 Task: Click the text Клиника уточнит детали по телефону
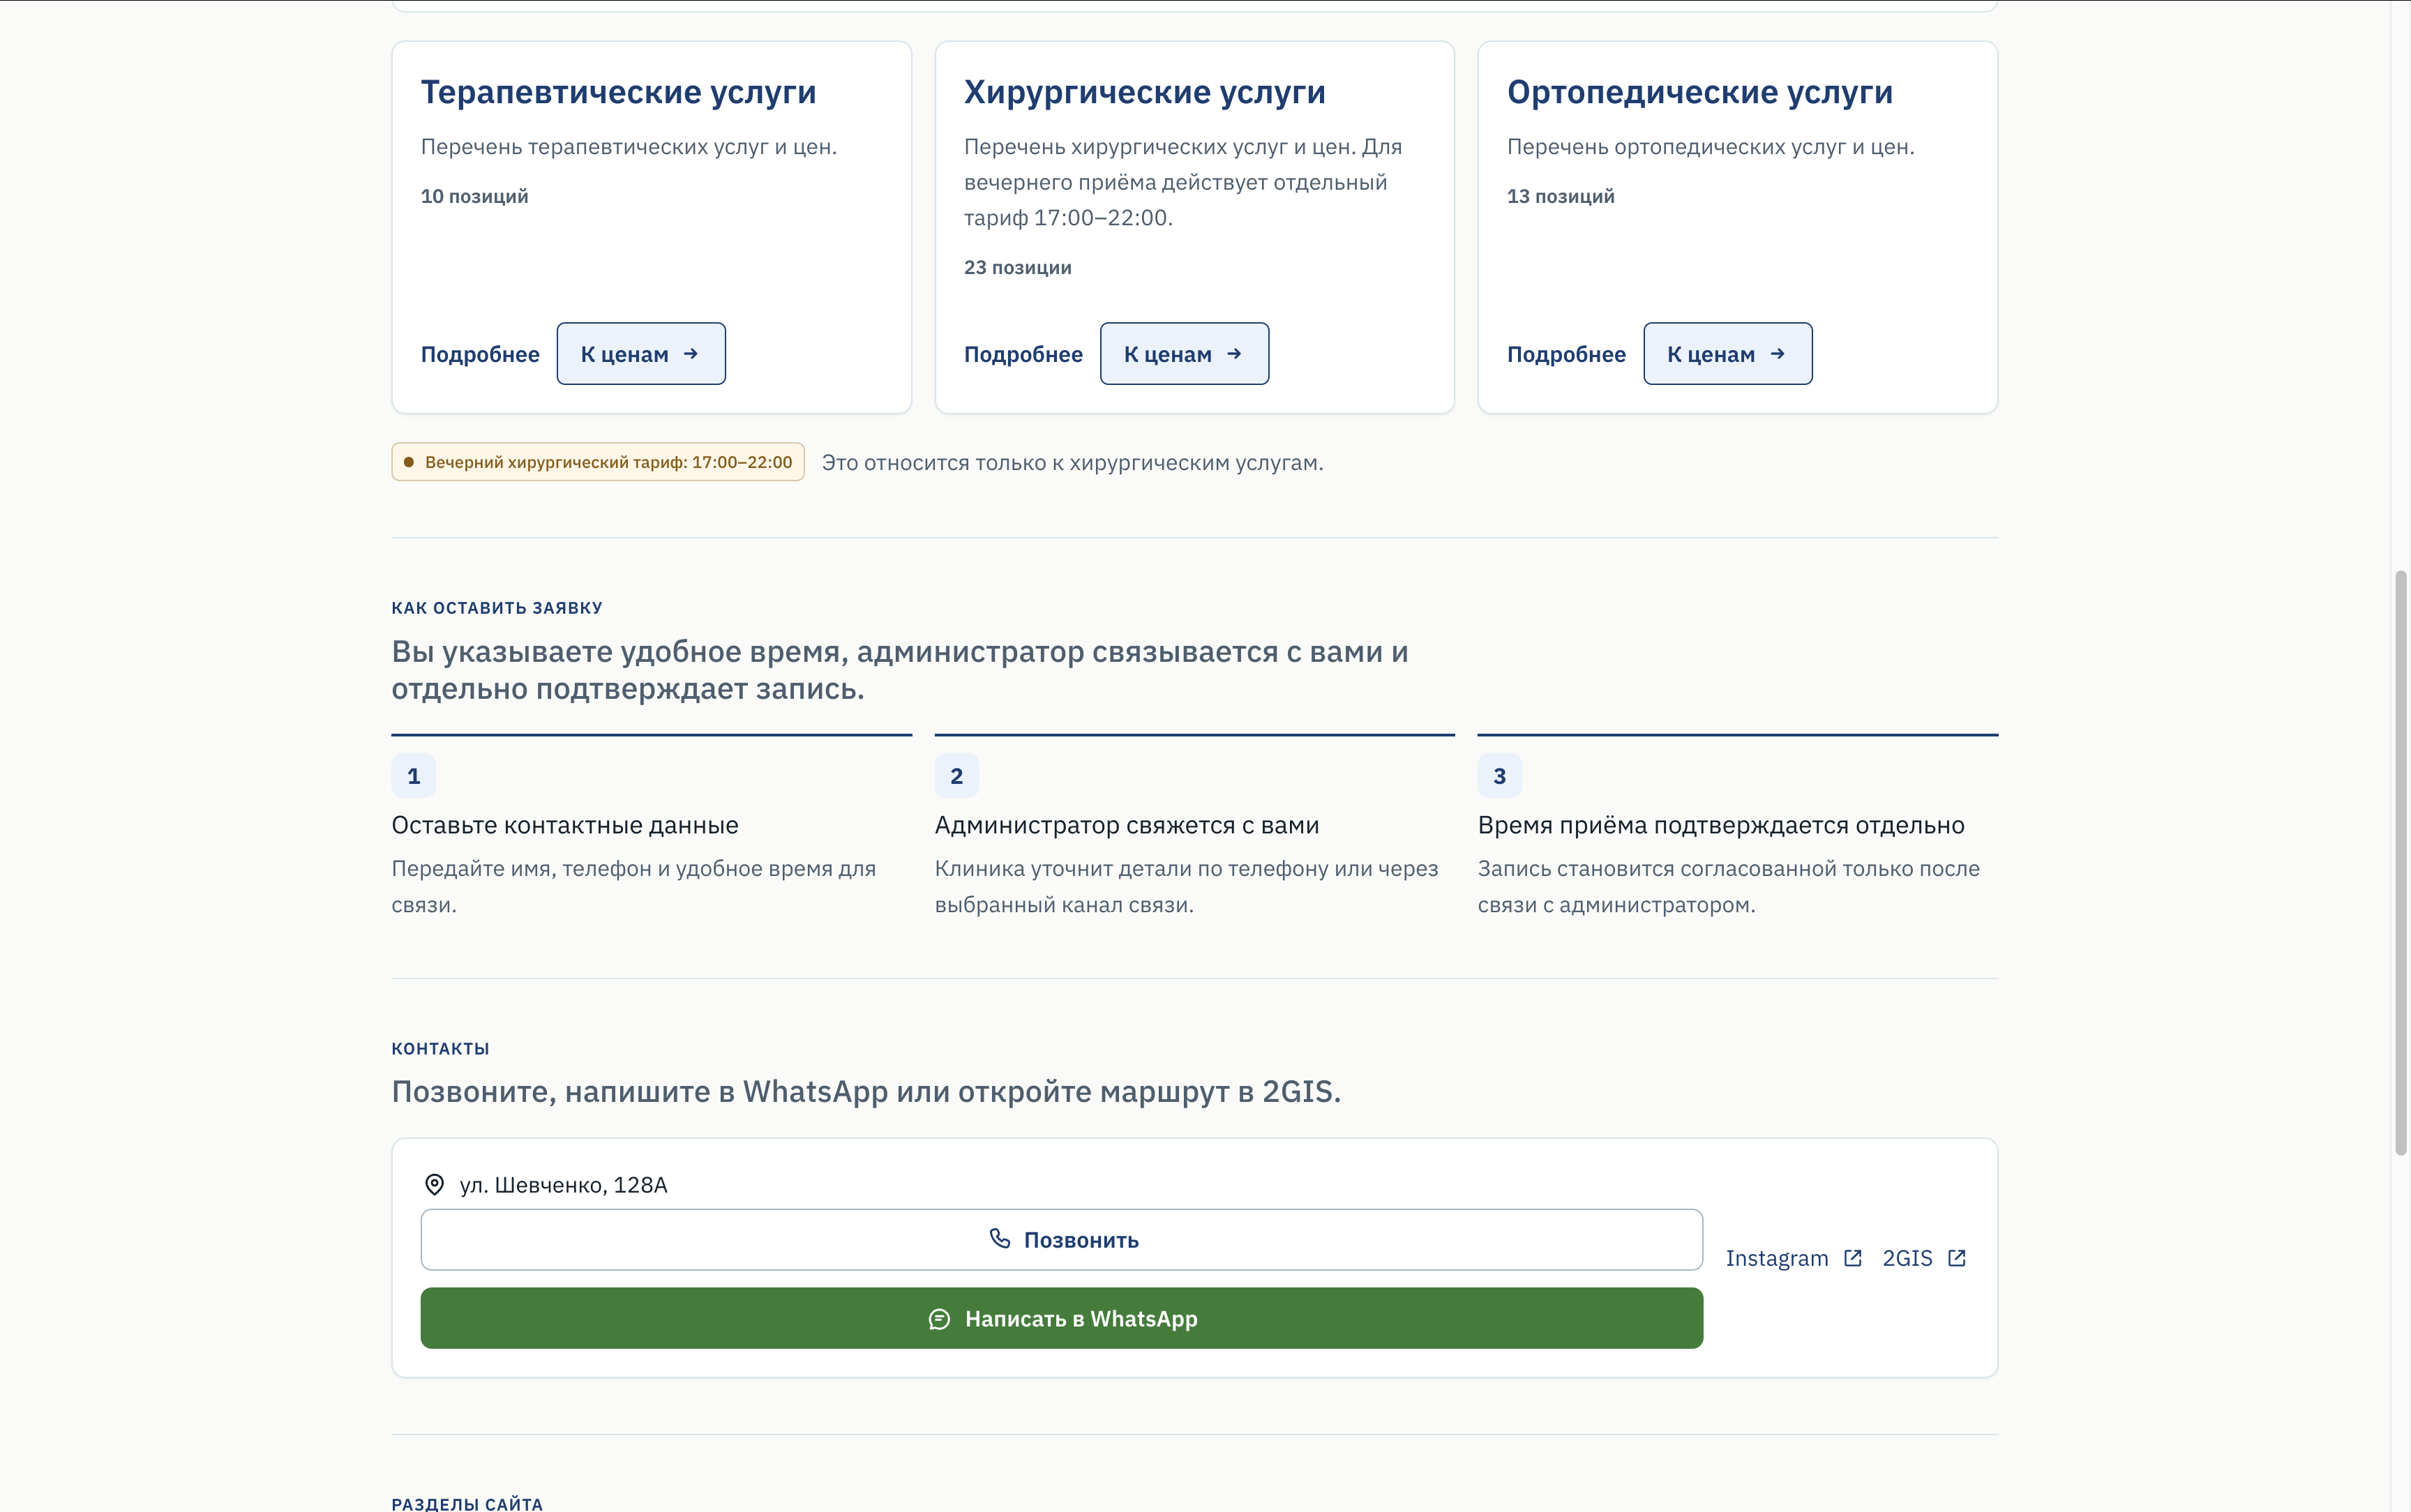[x=1187, y=887]
